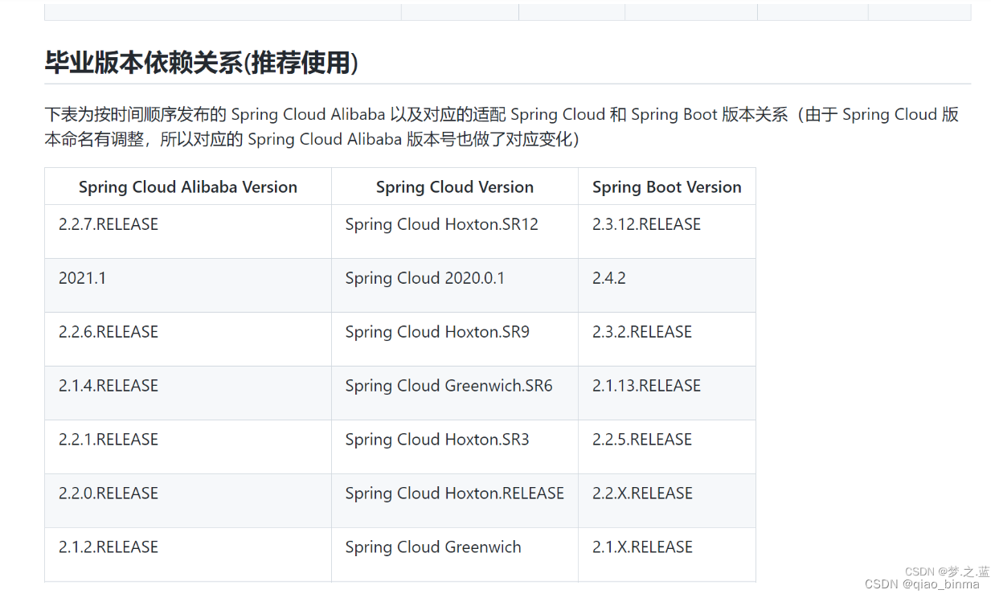This screenshot has width=991, height=598.
Task: Select the Spring Cloud Version column header
Action: 455,186
